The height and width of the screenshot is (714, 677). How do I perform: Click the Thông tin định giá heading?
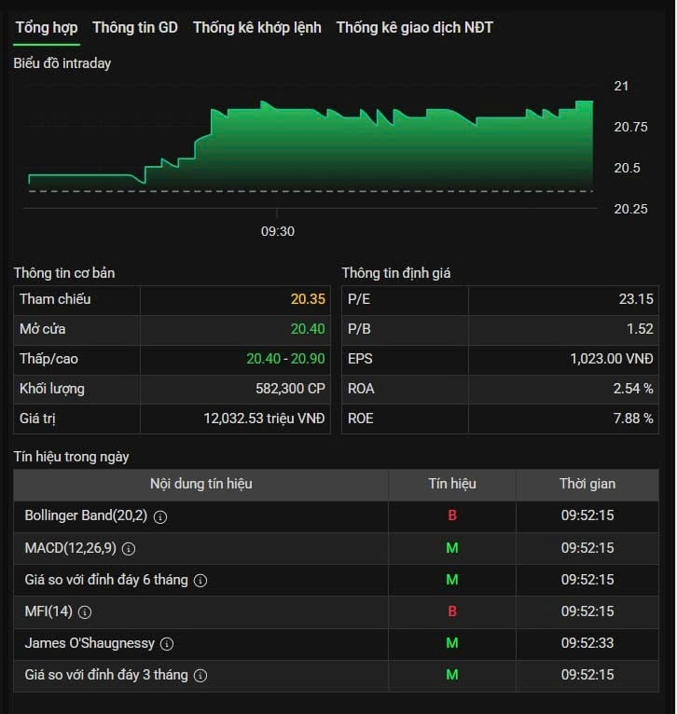pos(396,273)
